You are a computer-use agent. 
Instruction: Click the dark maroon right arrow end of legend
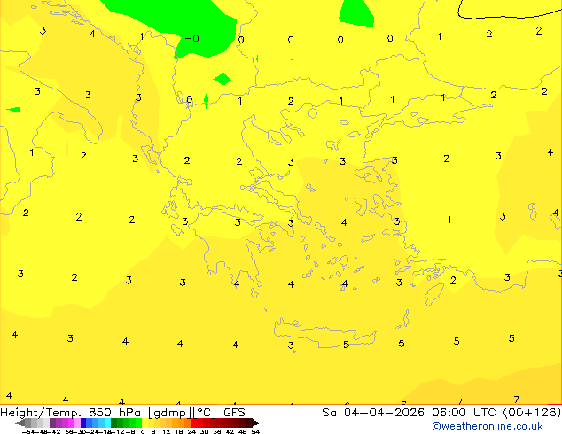pyautogui.click(x=255, y=423)
